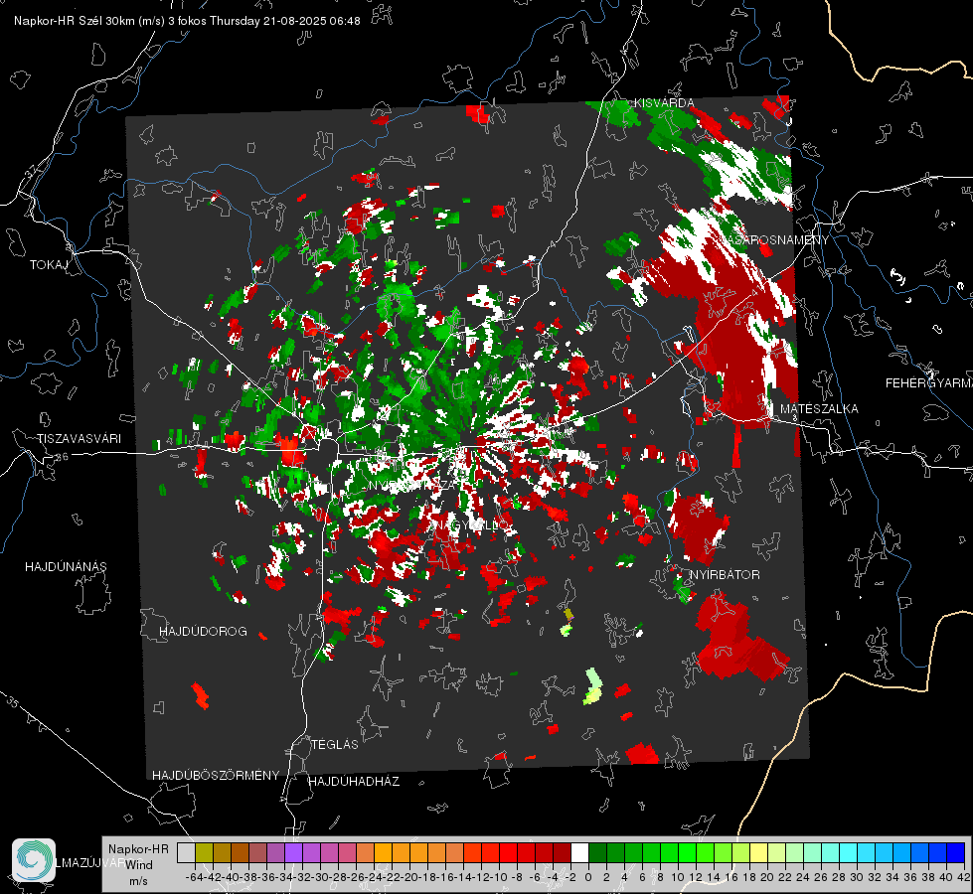
Task: Select the white swatch in the wind legend
Action: 579,853
